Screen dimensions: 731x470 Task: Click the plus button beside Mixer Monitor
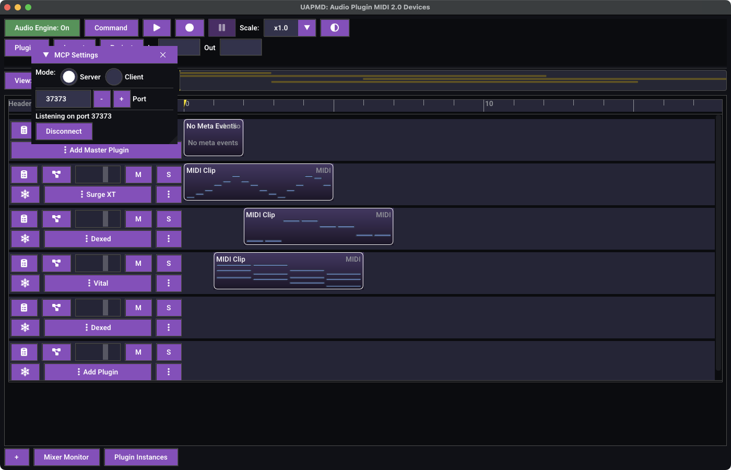(17, 457)
